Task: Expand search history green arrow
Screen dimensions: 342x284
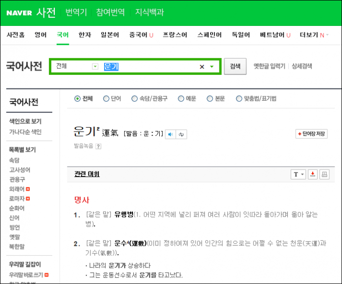Action: (212, 66)
